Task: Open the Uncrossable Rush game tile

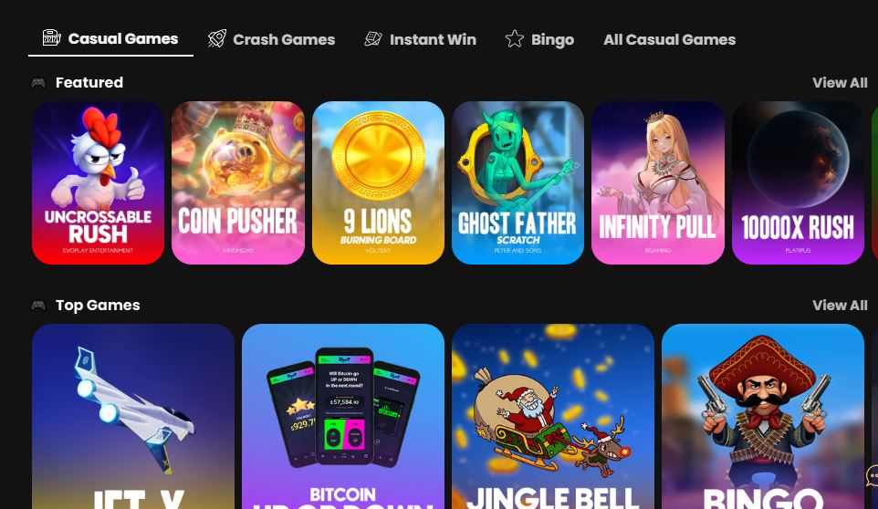Action: (x=98, y=183)
